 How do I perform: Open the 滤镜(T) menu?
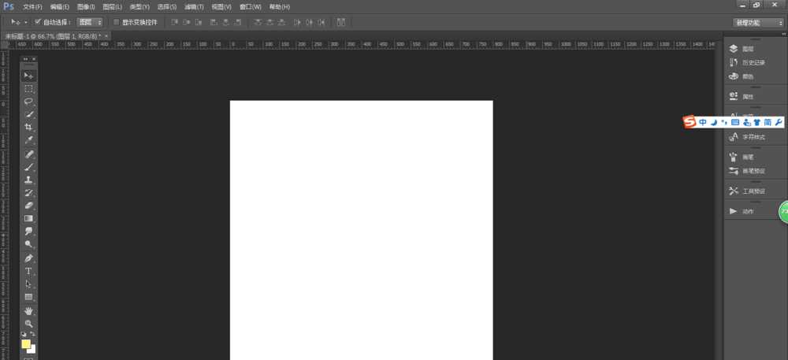pyautogui.click(x=193, y=6)
